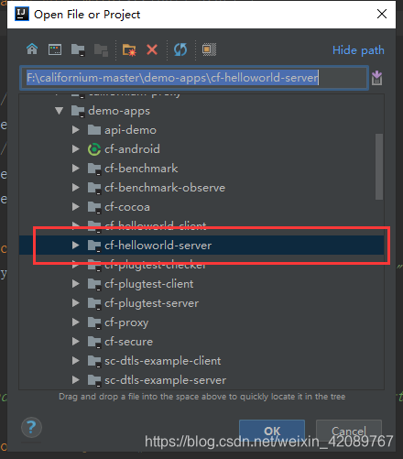403x459 pixels.
Task: Click the help question mark icon
Action: (x=31, y=427)
